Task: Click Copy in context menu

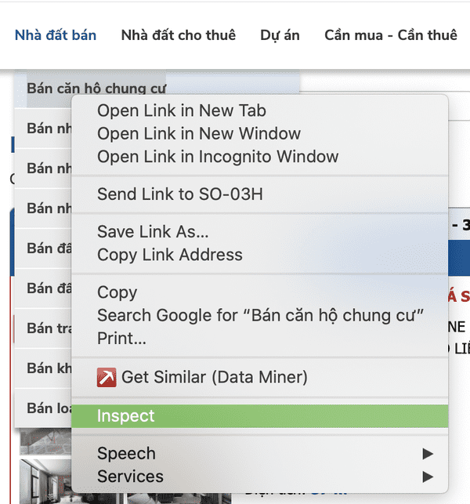Action: point(117,292)
